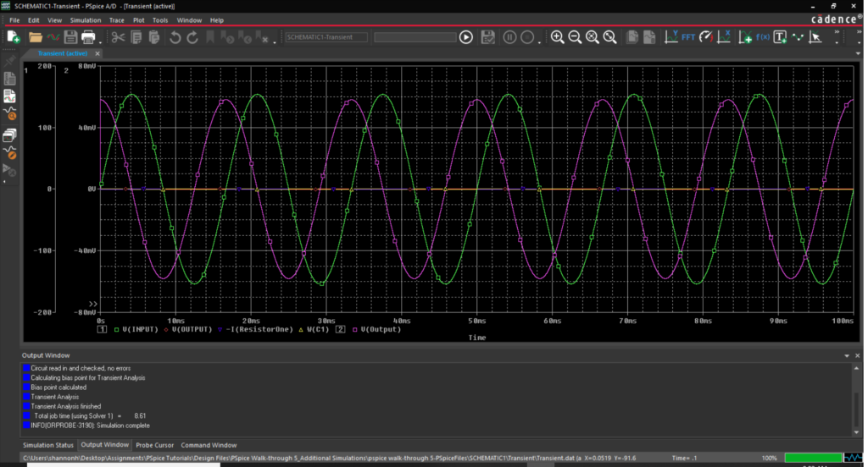Select the Transient (active) tab
Viewport: 868px width, 467px height.
tap(62, 53)
